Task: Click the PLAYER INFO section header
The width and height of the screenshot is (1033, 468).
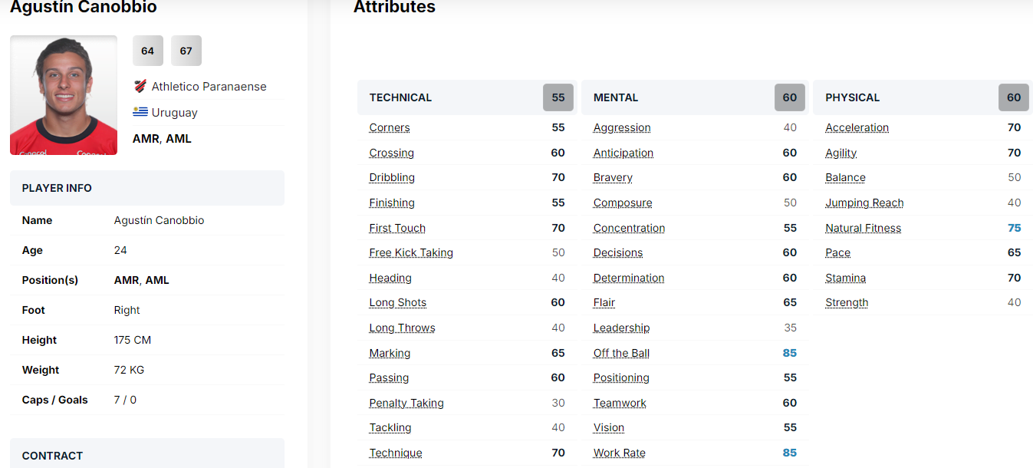Action: click(57, 188)
